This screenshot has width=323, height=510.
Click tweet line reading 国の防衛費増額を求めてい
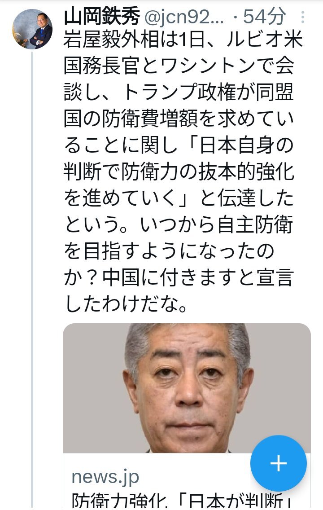click(179, 119)
